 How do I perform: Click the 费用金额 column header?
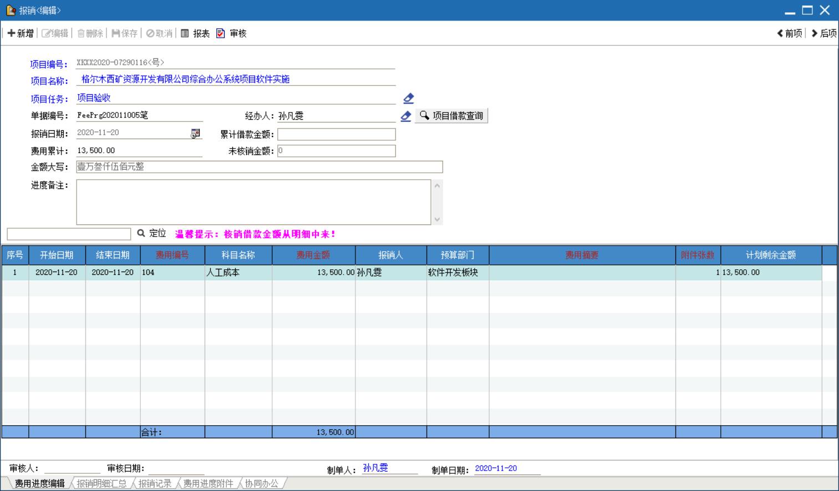tap(313, 255)
